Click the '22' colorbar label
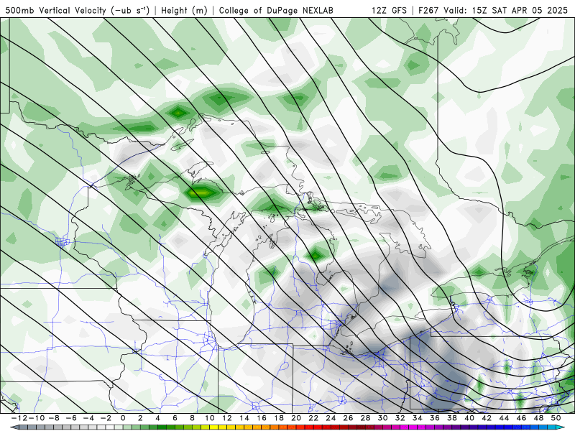This screenshot has height=431, width=575. pos(313,418)
